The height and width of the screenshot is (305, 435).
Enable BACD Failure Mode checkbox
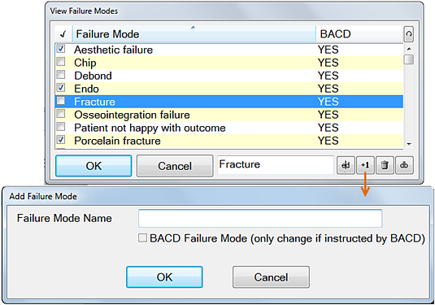point(142,238)
